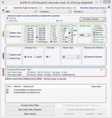Viewport: 112px width, 118px height.
Task: Select 2 audio channels radio
Action: (x=47, y=57)
